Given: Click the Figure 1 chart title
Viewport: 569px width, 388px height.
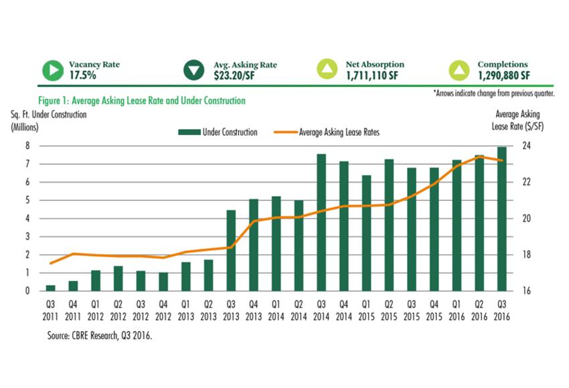Looking at the screenshot, I should point(142,101).
